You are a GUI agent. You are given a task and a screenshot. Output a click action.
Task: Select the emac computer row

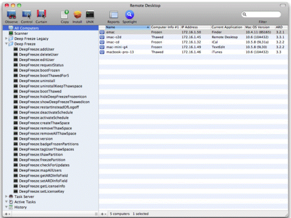(193, 32)
